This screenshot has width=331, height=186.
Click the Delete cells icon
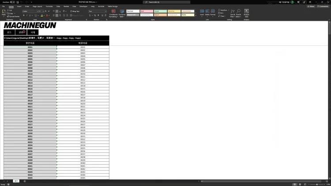207,13
